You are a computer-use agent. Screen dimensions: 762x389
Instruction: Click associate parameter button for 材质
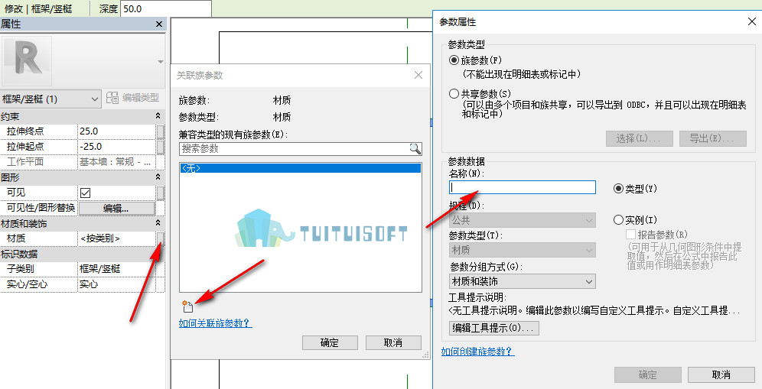coord(161,238)
